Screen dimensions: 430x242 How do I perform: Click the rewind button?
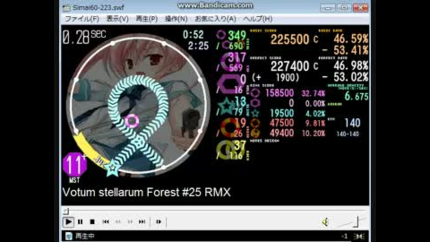(118, 222)
